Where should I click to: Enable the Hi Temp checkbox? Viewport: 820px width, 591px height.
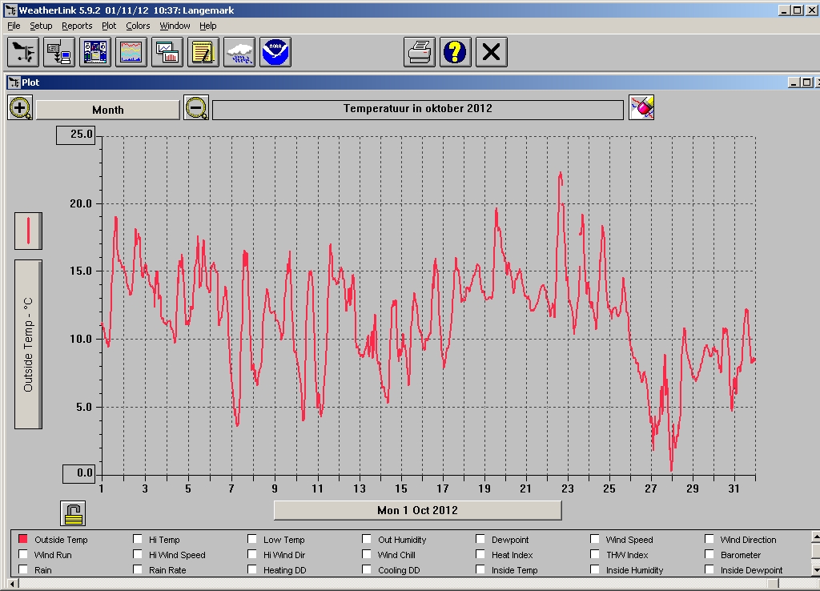[x=138, y=539]
